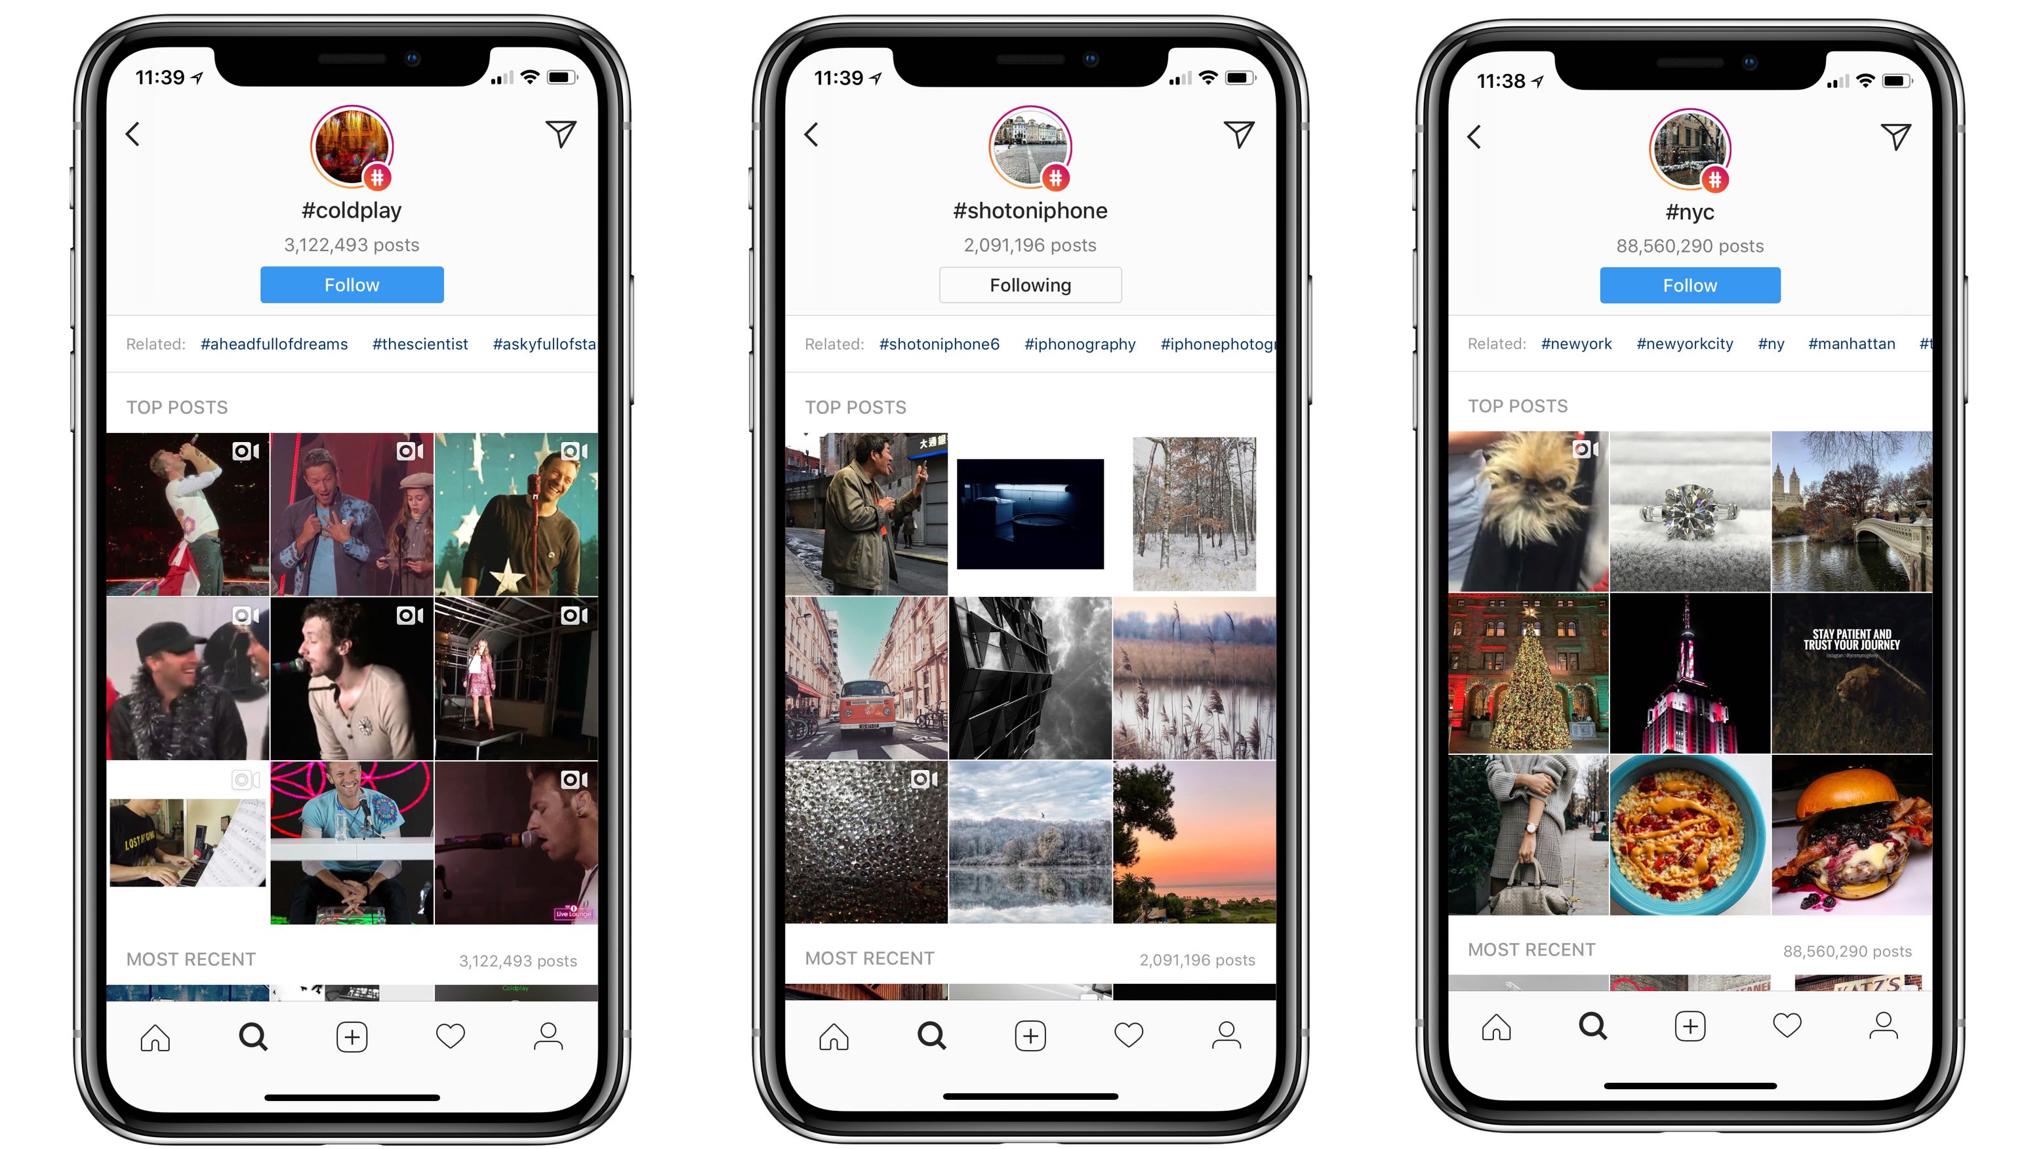Expand related hashtag #iphonography link
Image resolution: width=2043 pixels, height=1149 pixels.
pos(1080,345)
